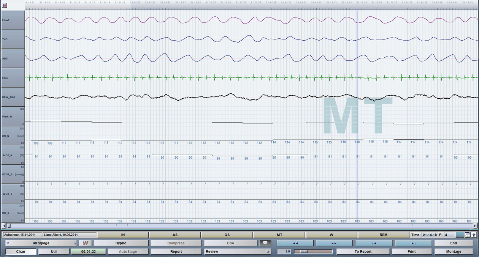Image resolution: width=479 pixels, height=257 pixels.
Task: Select the SaO2_S channel label
Action: pyautogui.click(x=13, y=194)
